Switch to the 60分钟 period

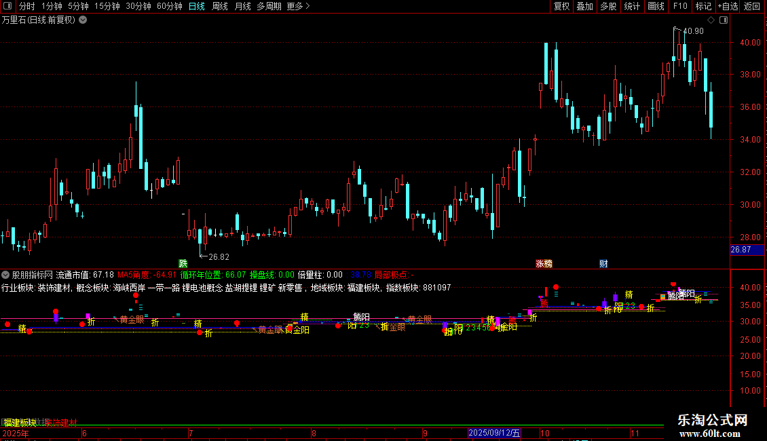coord(170,6)
